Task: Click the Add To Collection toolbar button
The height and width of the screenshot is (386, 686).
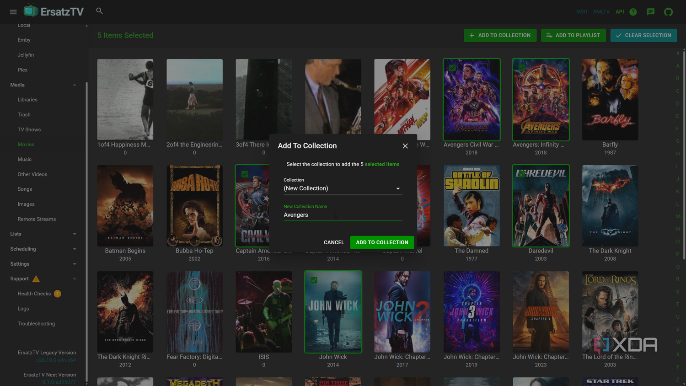Action: (x=500, y=35)
